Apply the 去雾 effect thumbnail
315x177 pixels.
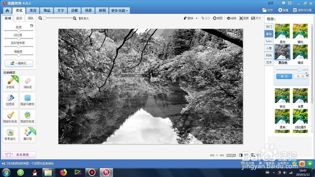click(x=300, y=96)
